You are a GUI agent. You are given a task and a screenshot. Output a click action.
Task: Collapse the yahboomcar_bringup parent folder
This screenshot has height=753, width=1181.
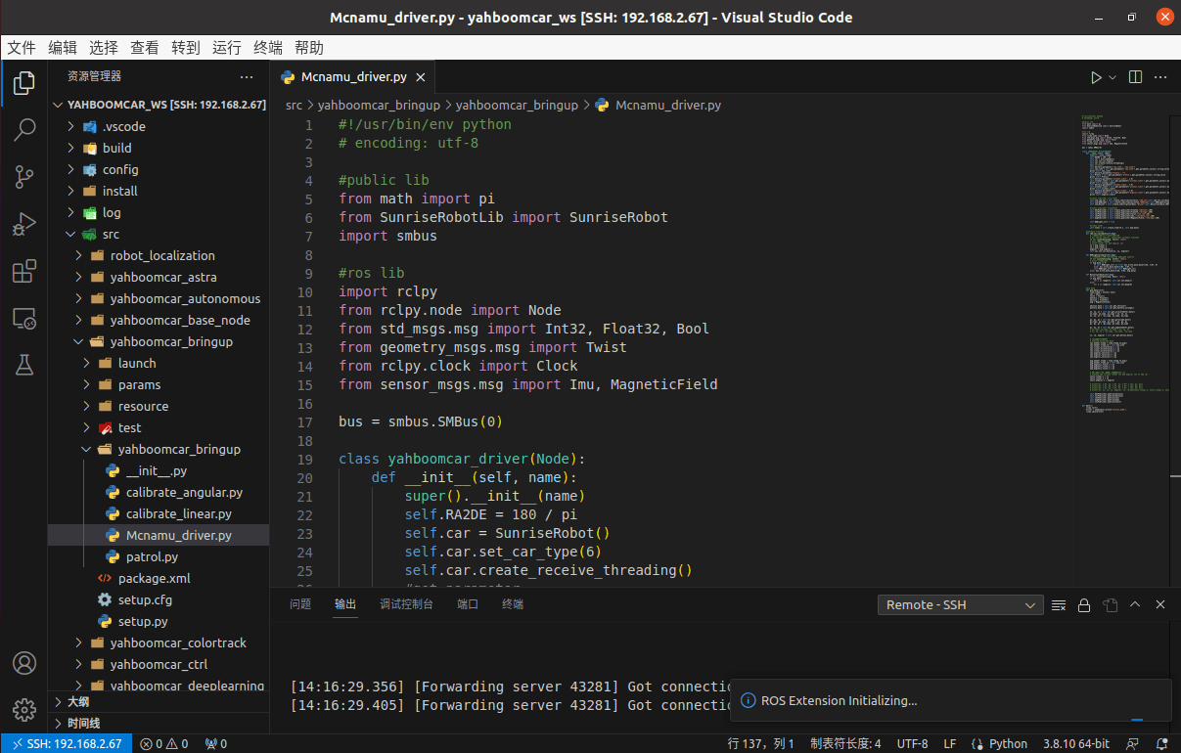pos(170,342)
